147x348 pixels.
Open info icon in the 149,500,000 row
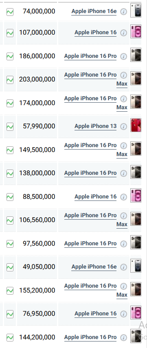click(124, 145)
